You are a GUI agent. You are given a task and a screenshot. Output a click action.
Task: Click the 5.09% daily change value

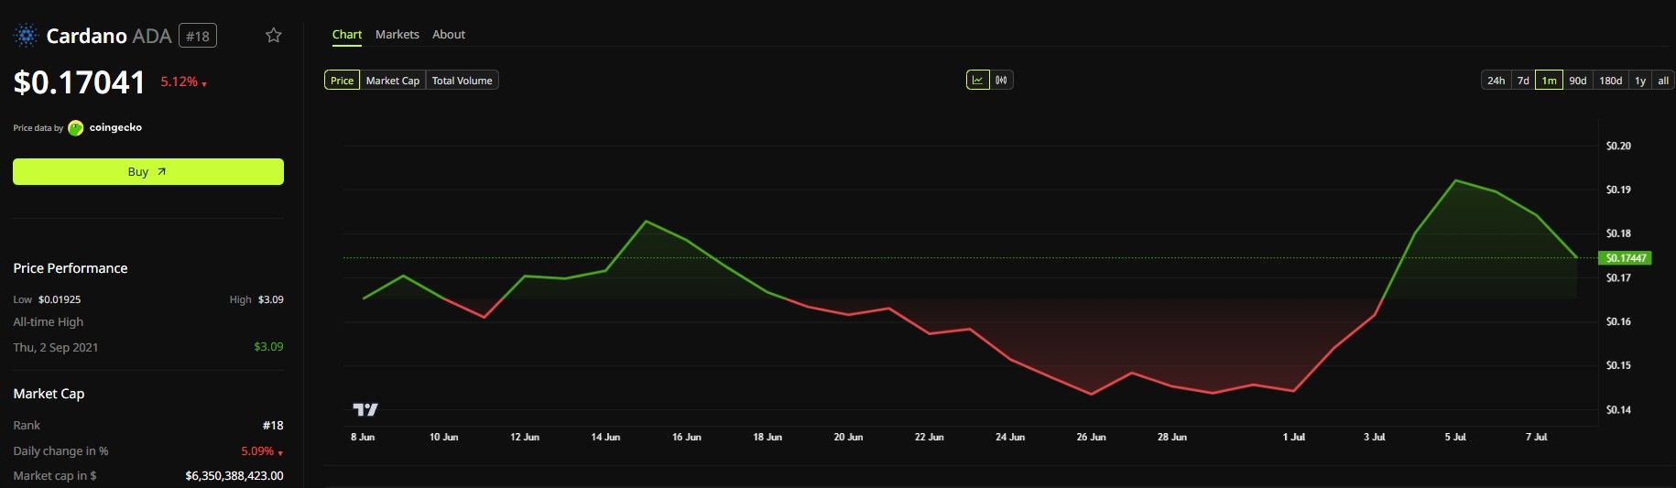pyautogui.click(x=262, y=451)
